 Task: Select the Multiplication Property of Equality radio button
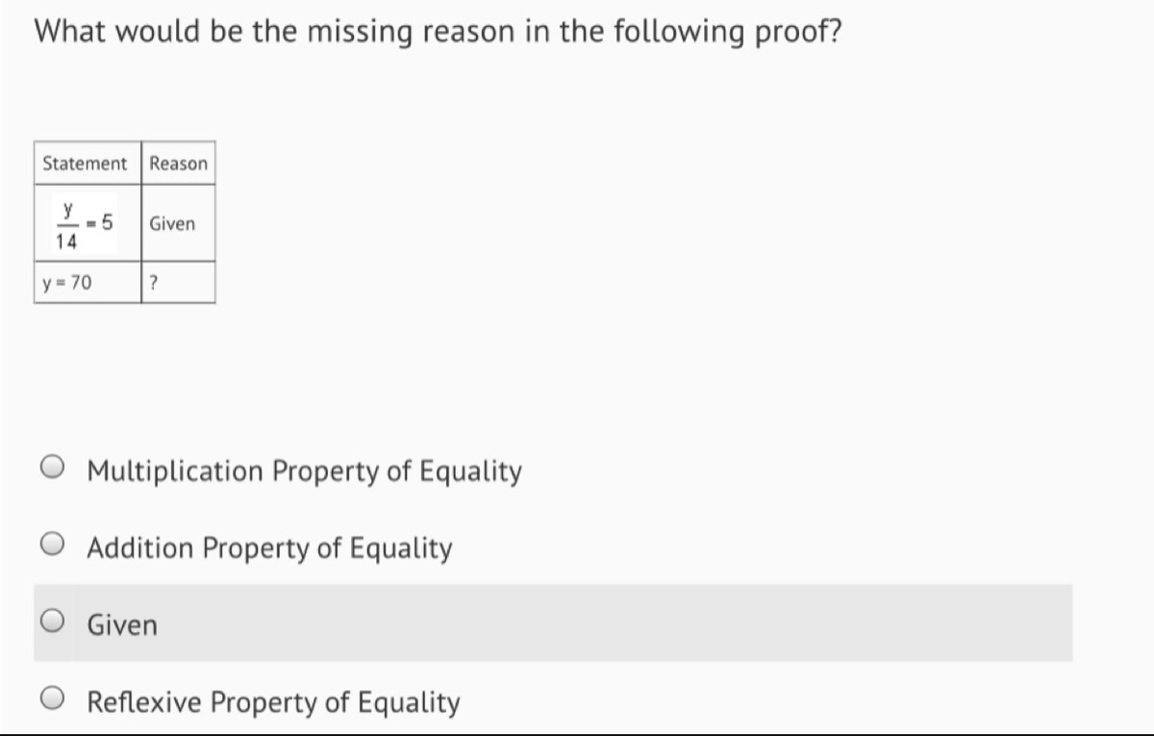point(53,470)
